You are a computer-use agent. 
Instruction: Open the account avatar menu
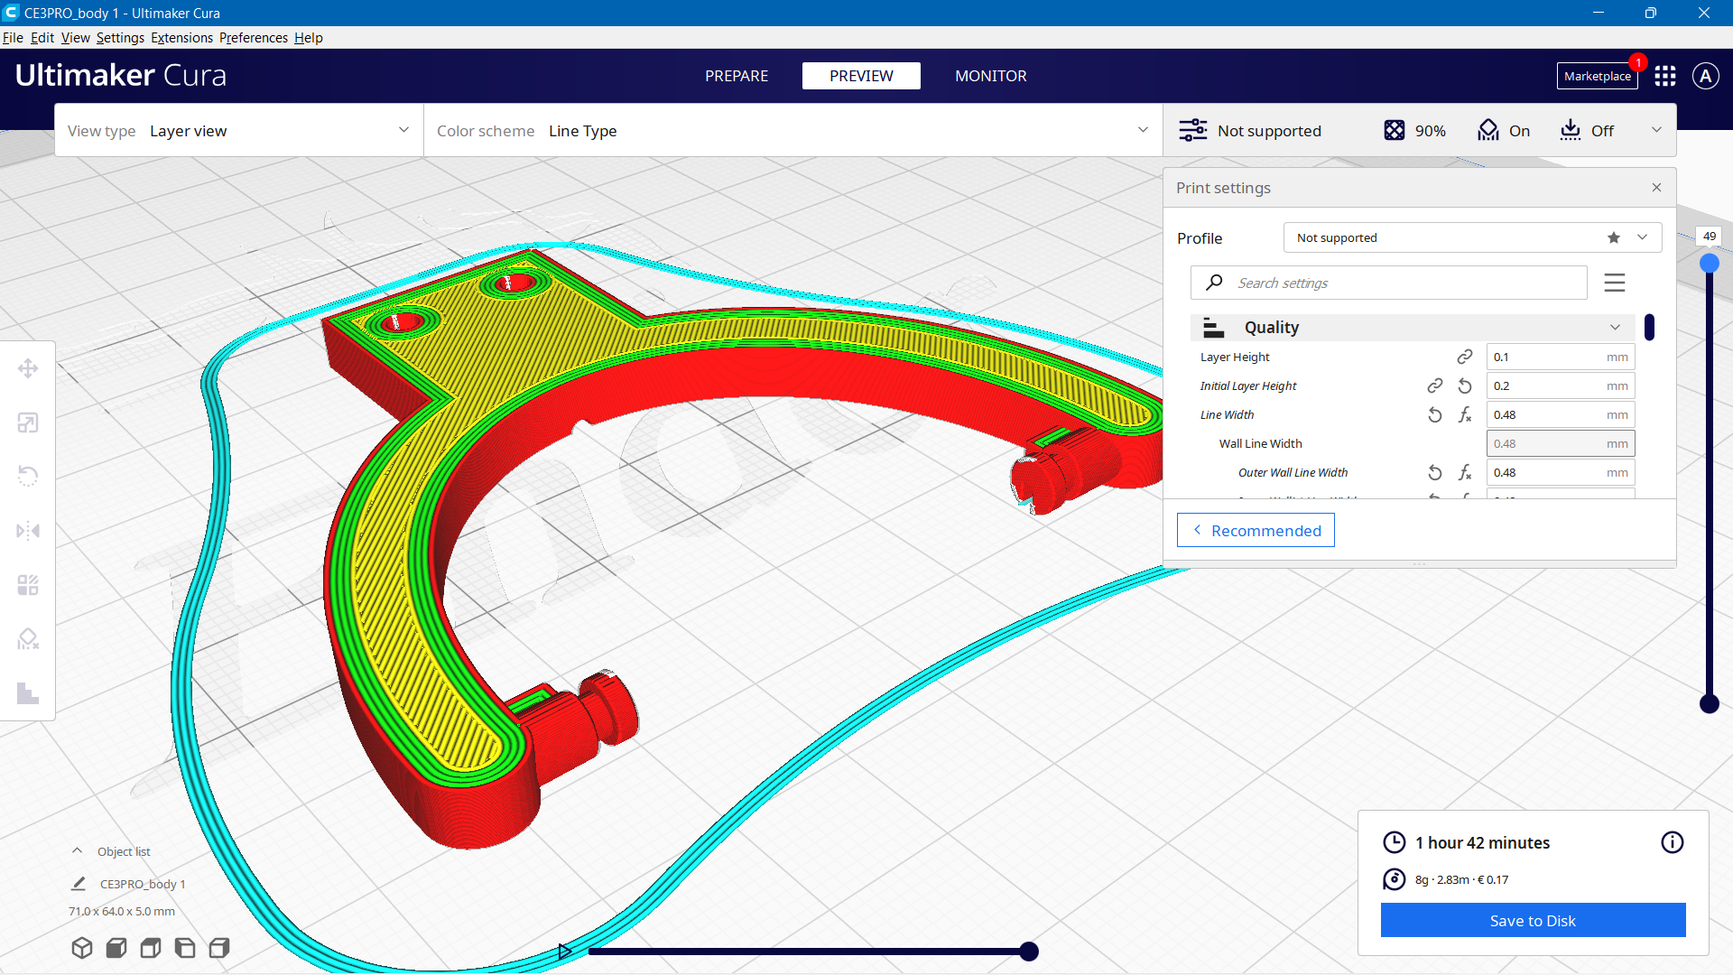click(x=1705, y=76)
